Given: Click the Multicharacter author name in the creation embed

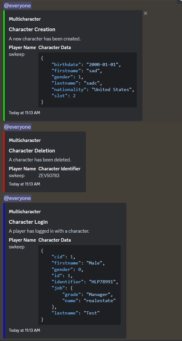Looking at the screenshot, I should click(25, 19).
